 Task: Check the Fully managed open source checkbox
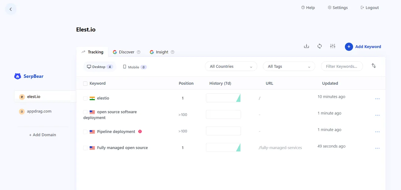85,148
